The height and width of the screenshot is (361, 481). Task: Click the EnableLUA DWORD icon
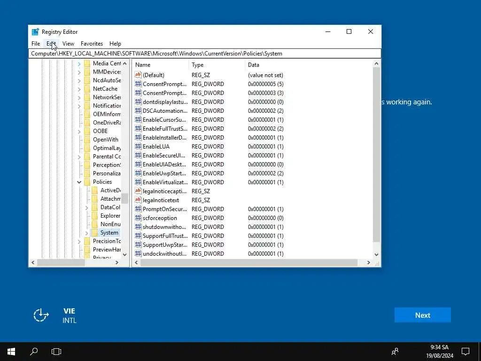[138, 146]
